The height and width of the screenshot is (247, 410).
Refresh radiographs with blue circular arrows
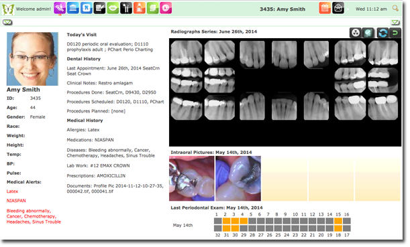pyautogui.click(x=382, y=33)
